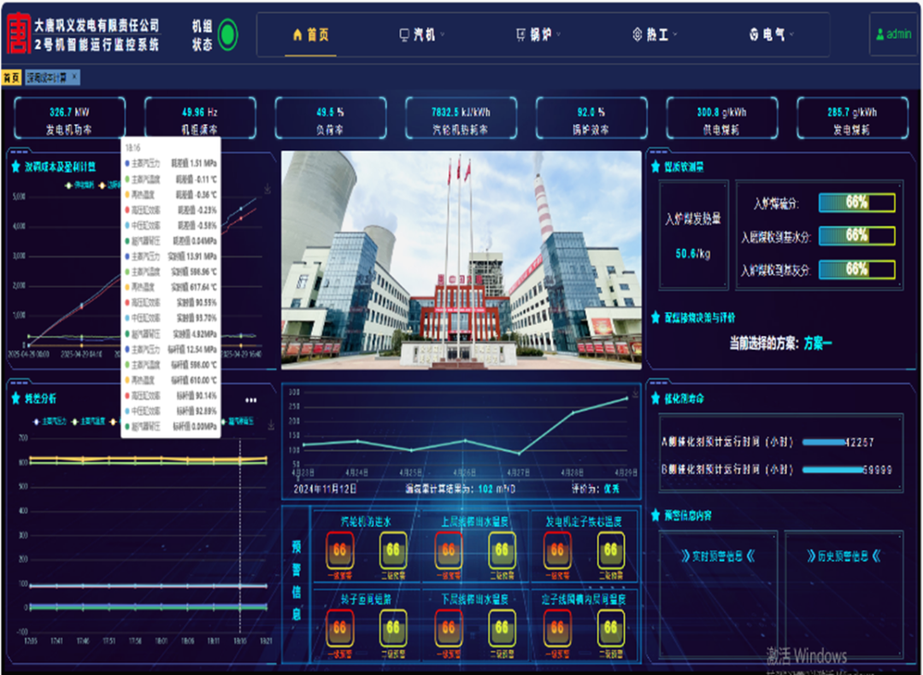
Task: Open the 电气 navigation menu
Action: 771,35
